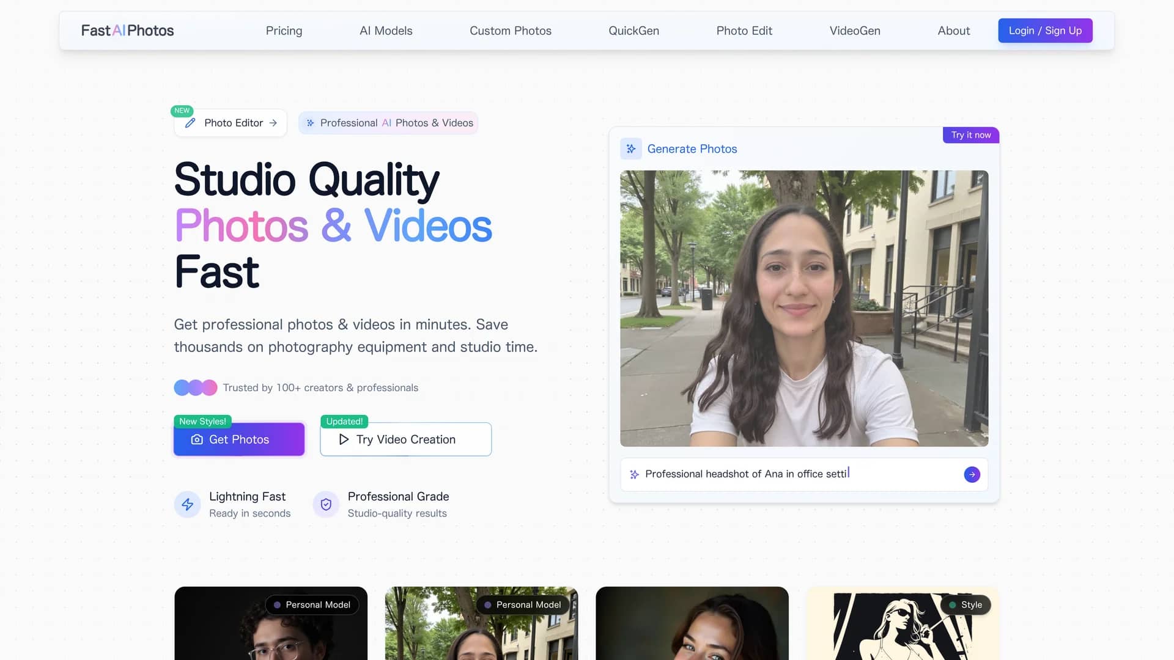Open the Pricing menu item

click(284, 31)
